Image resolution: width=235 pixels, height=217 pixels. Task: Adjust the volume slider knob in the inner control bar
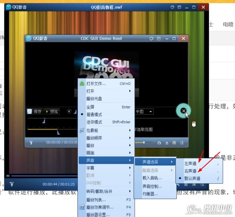click(x=144, y=142)
